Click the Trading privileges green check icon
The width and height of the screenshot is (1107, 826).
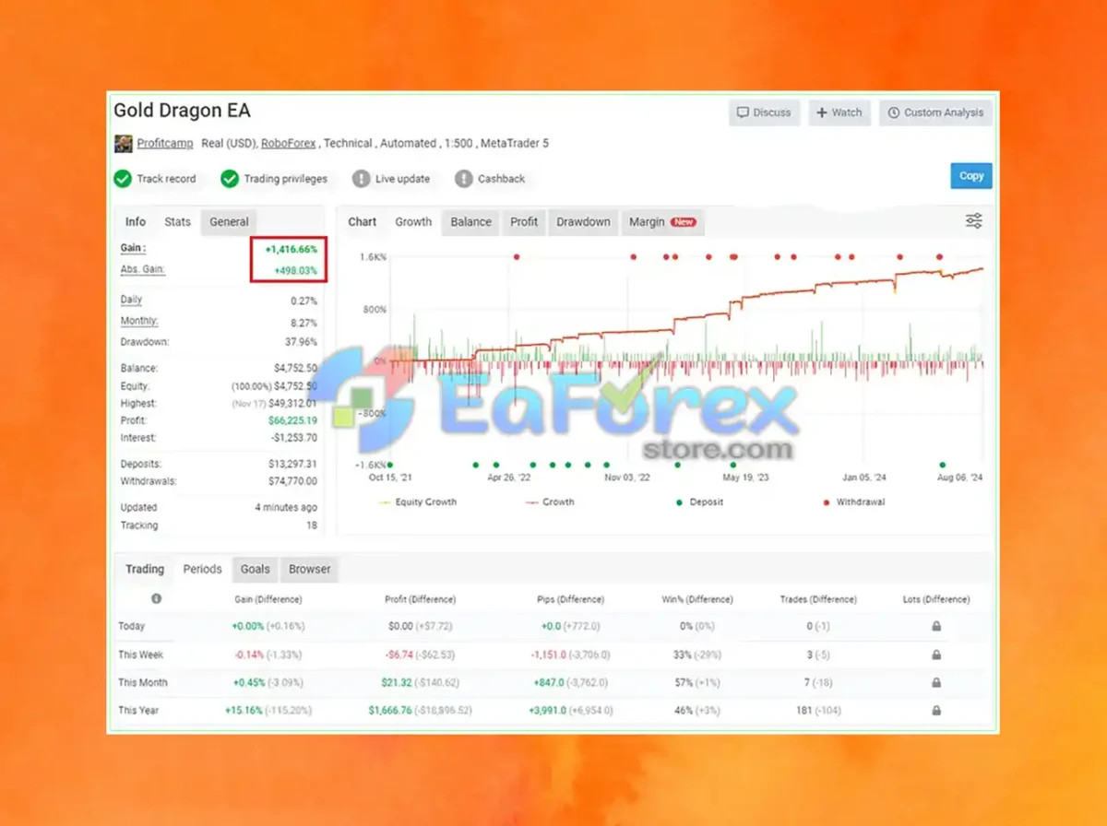coord(230,179)
